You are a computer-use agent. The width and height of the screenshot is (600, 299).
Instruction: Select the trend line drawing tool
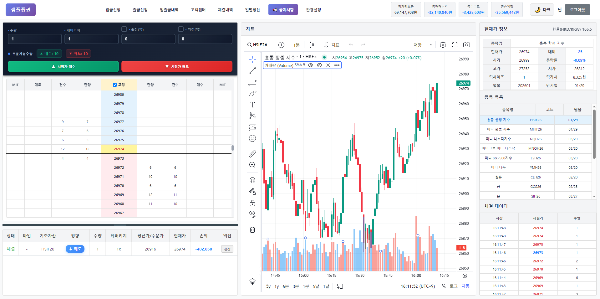252,71
